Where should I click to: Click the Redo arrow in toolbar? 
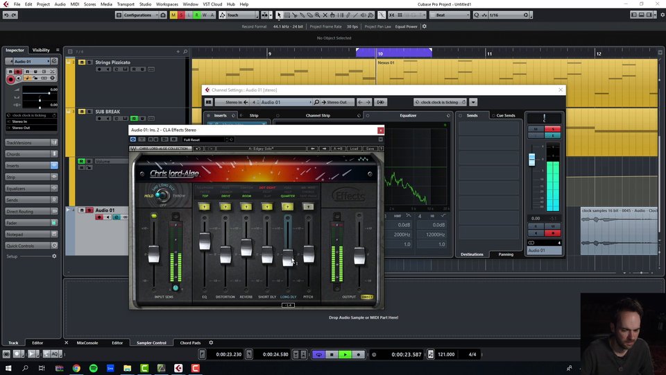pos(14,15)
